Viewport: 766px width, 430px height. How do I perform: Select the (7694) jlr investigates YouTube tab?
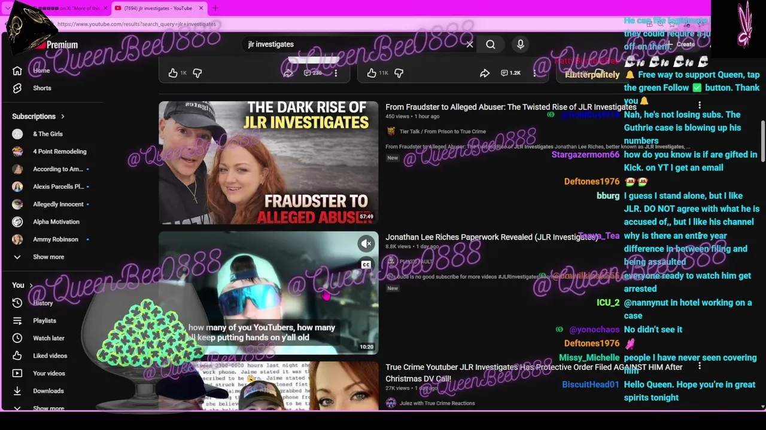click(158, 8)
